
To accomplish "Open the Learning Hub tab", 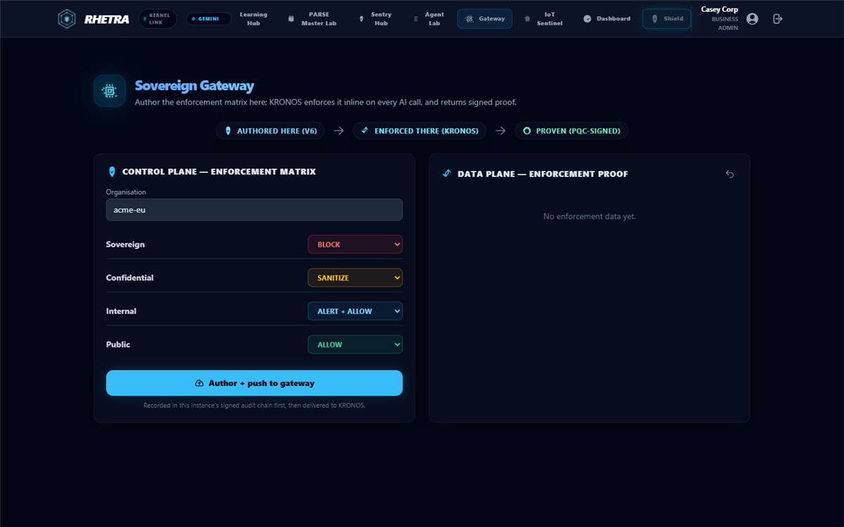I will [x=253, y=19].
